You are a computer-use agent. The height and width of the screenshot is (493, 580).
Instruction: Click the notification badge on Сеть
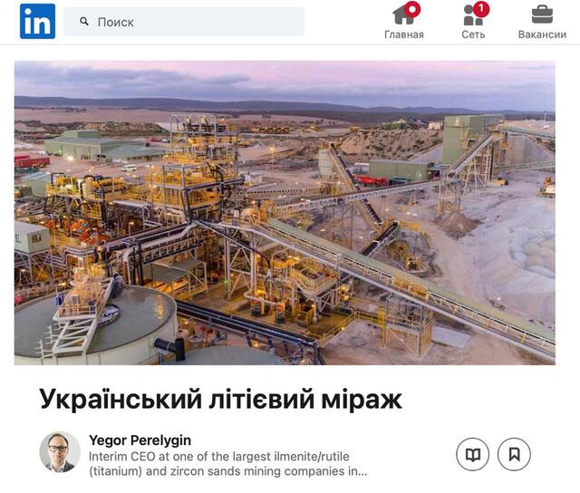481,8
